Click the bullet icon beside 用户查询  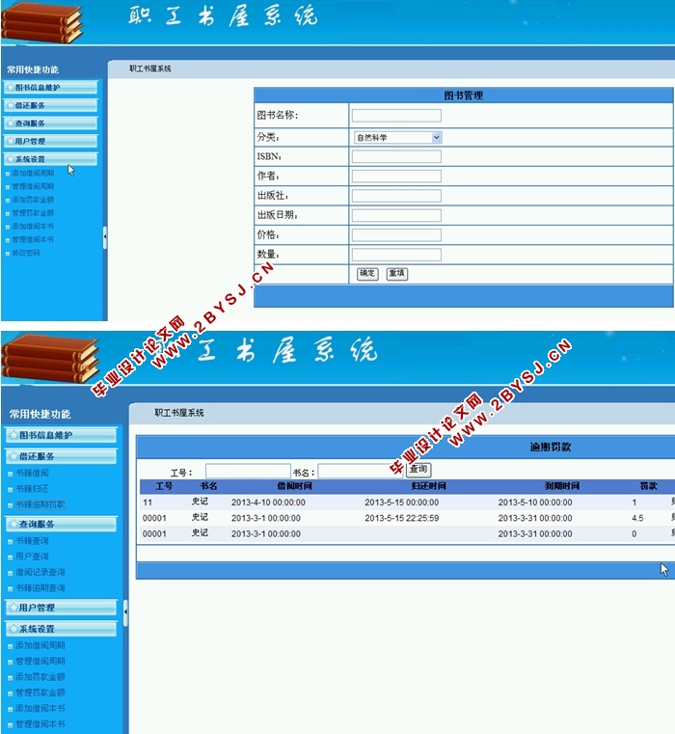point(11,557)
